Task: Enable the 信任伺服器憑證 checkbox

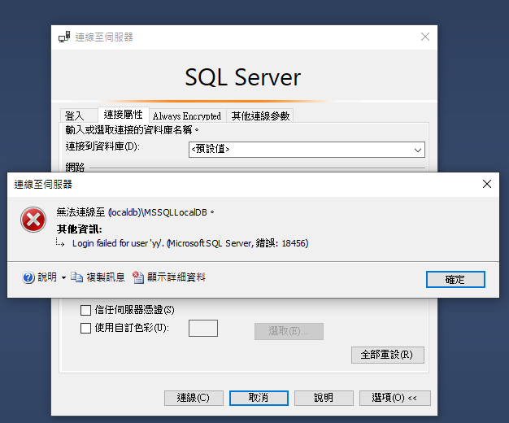Action: (85, 310)
